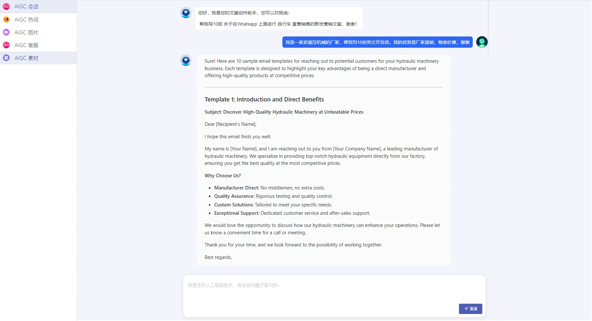Select the AIGC 素材 sidebar label

coord(26,58)
